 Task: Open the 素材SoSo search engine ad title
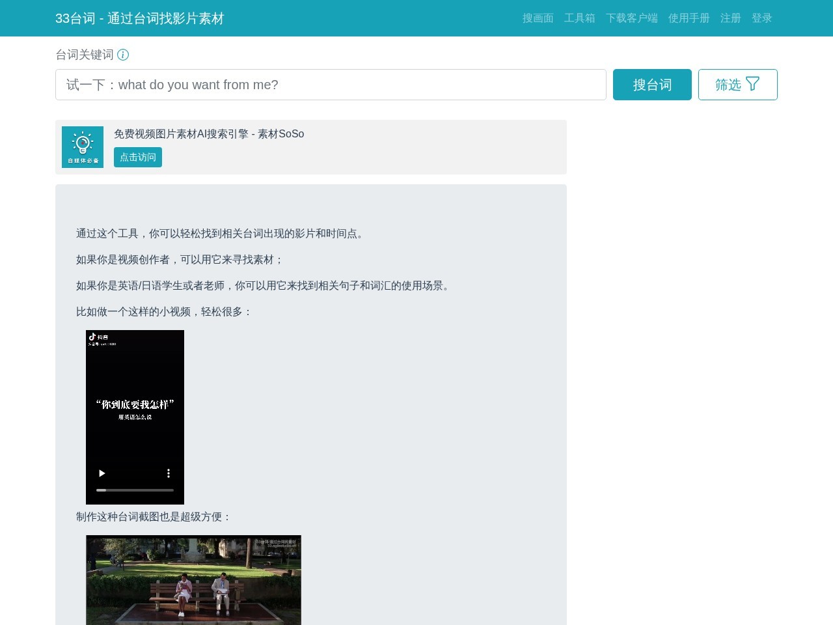tap(209, 134)
